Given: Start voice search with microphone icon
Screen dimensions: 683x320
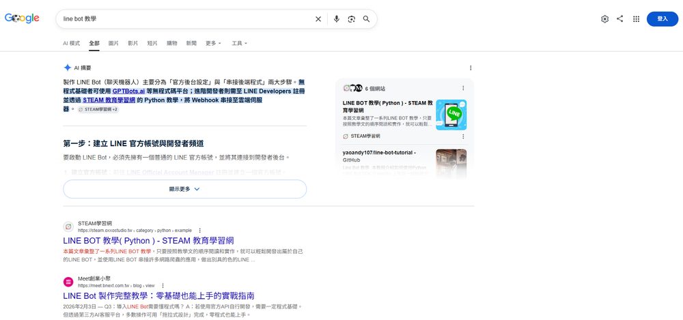Looking at the screenshot, I should click(336, 19).
